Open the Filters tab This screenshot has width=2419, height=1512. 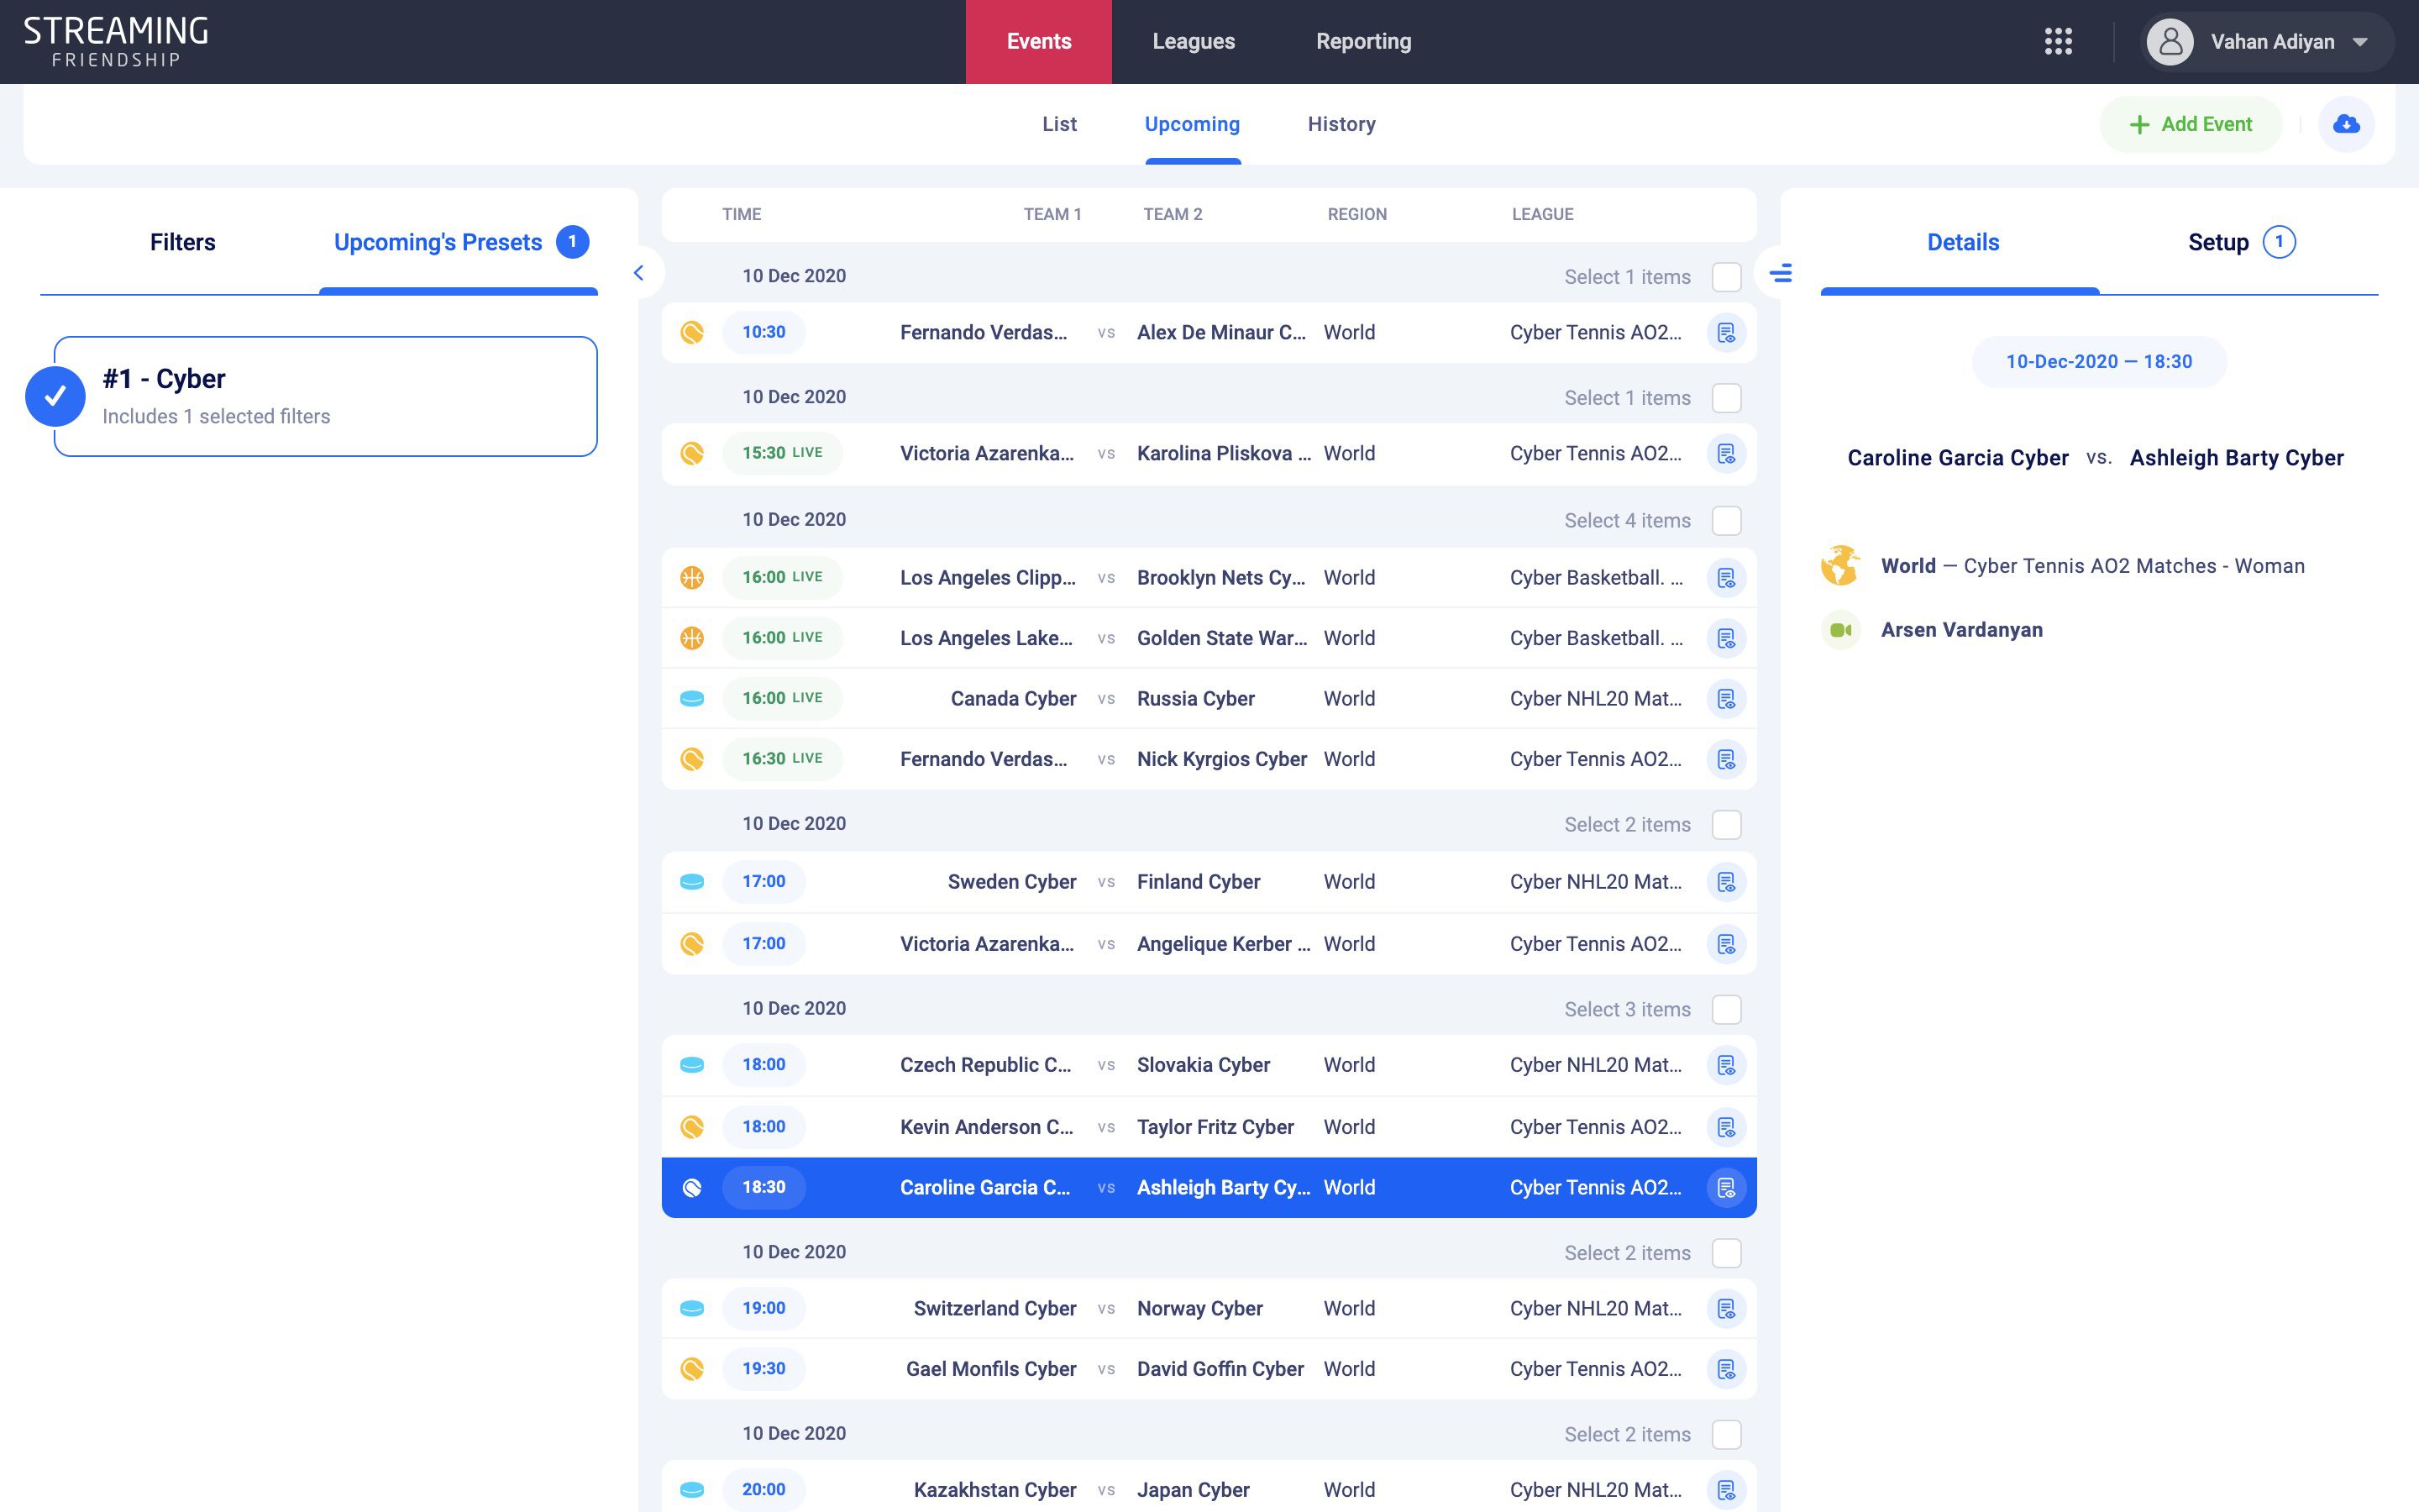pyautogui.click(x=183, y=242)
